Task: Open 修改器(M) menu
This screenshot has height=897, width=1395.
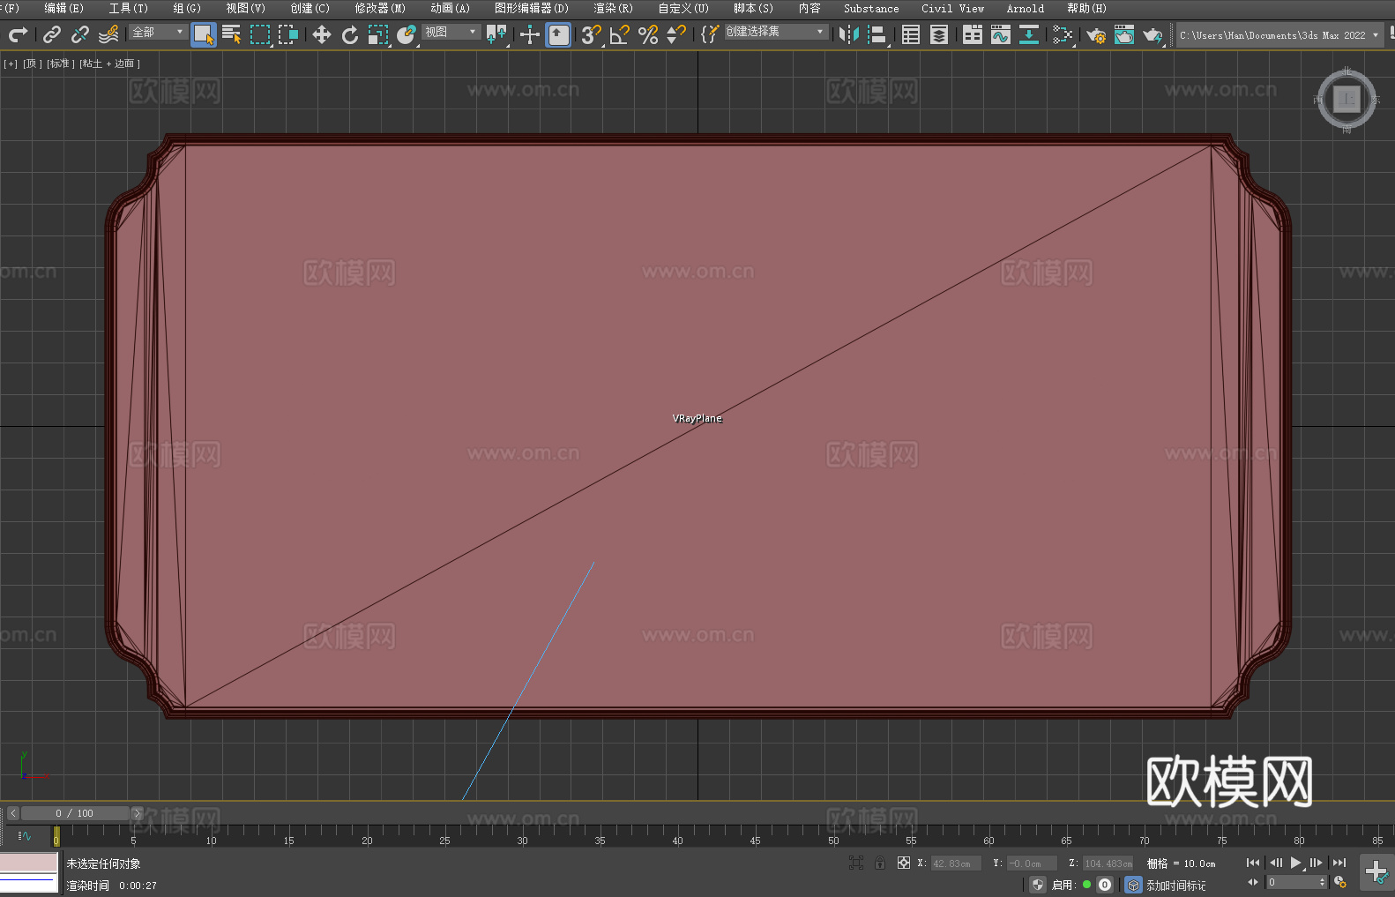Action: pos(380,8)
